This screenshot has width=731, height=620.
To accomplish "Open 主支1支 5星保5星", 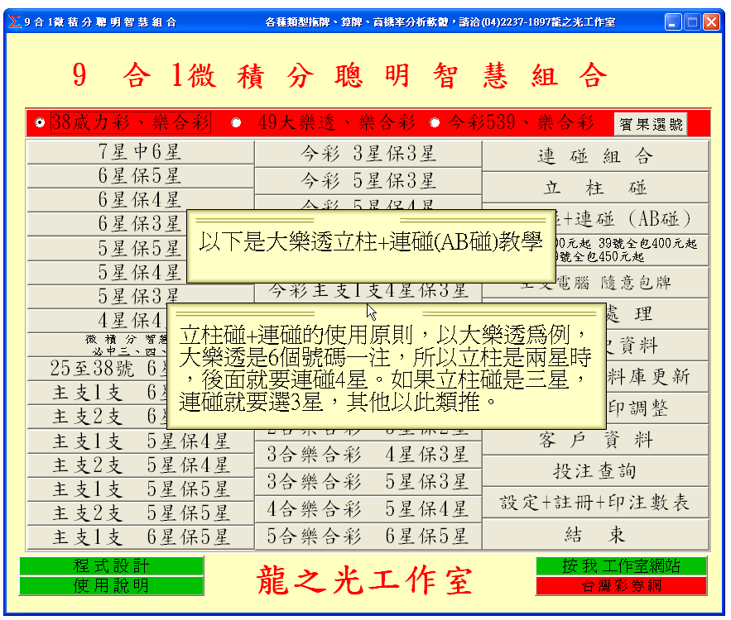I will coord(140,489).
